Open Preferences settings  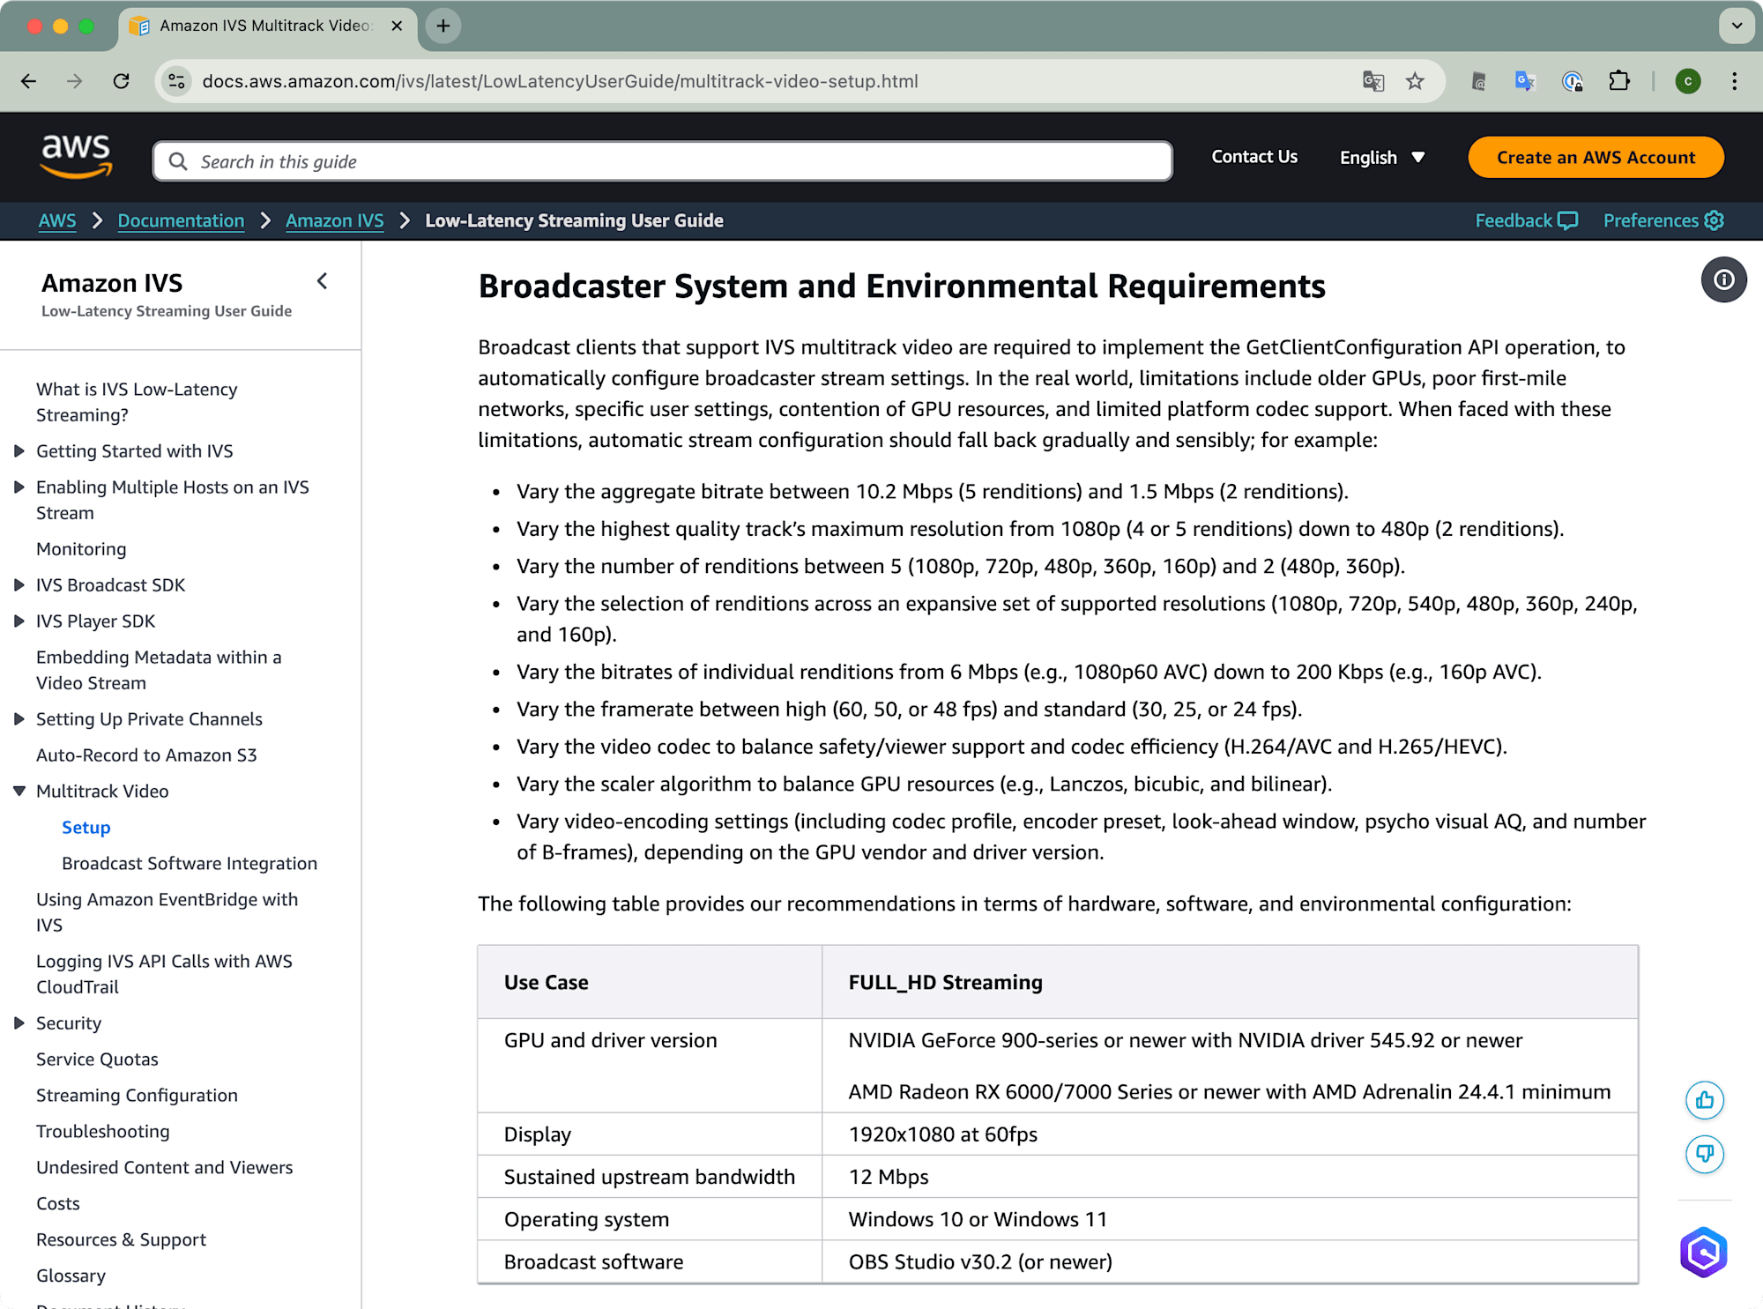[x=1663, y=220]
